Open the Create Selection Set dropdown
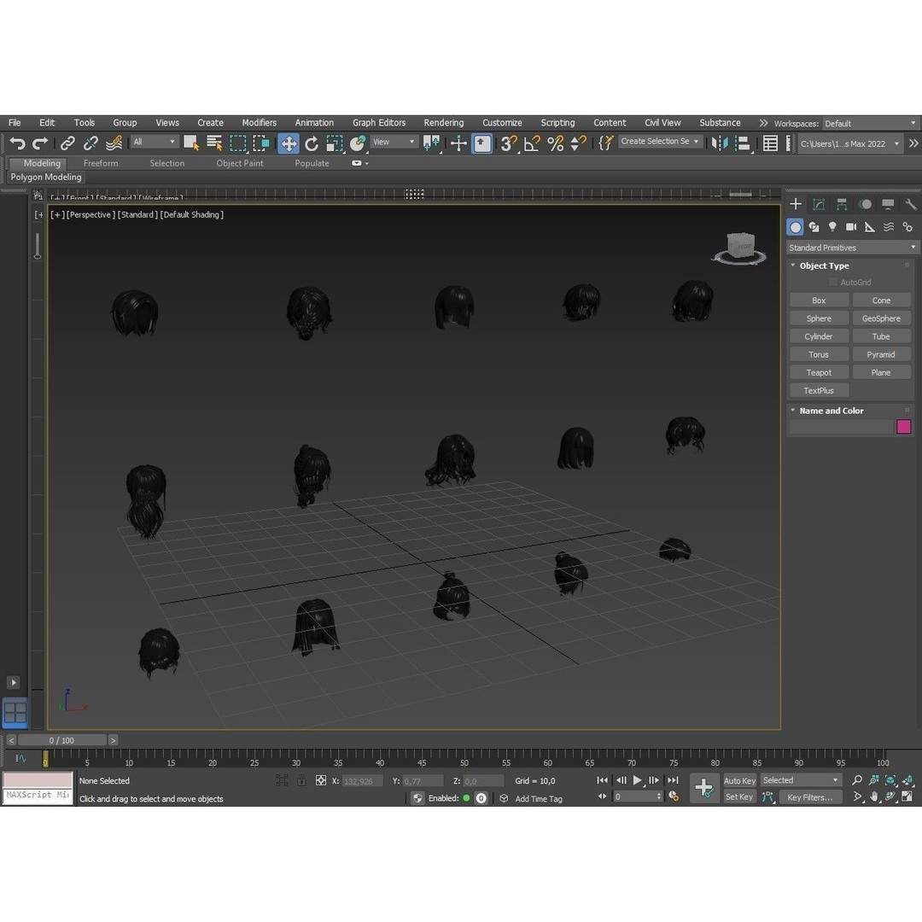Image resolution: width=922 pixels, height=922 pixels. (660, 142)
